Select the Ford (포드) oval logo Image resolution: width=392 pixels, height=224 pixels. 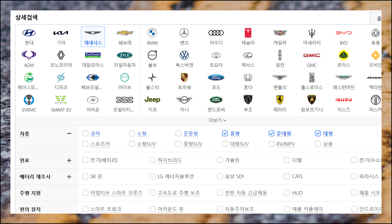tap(216, 77)
